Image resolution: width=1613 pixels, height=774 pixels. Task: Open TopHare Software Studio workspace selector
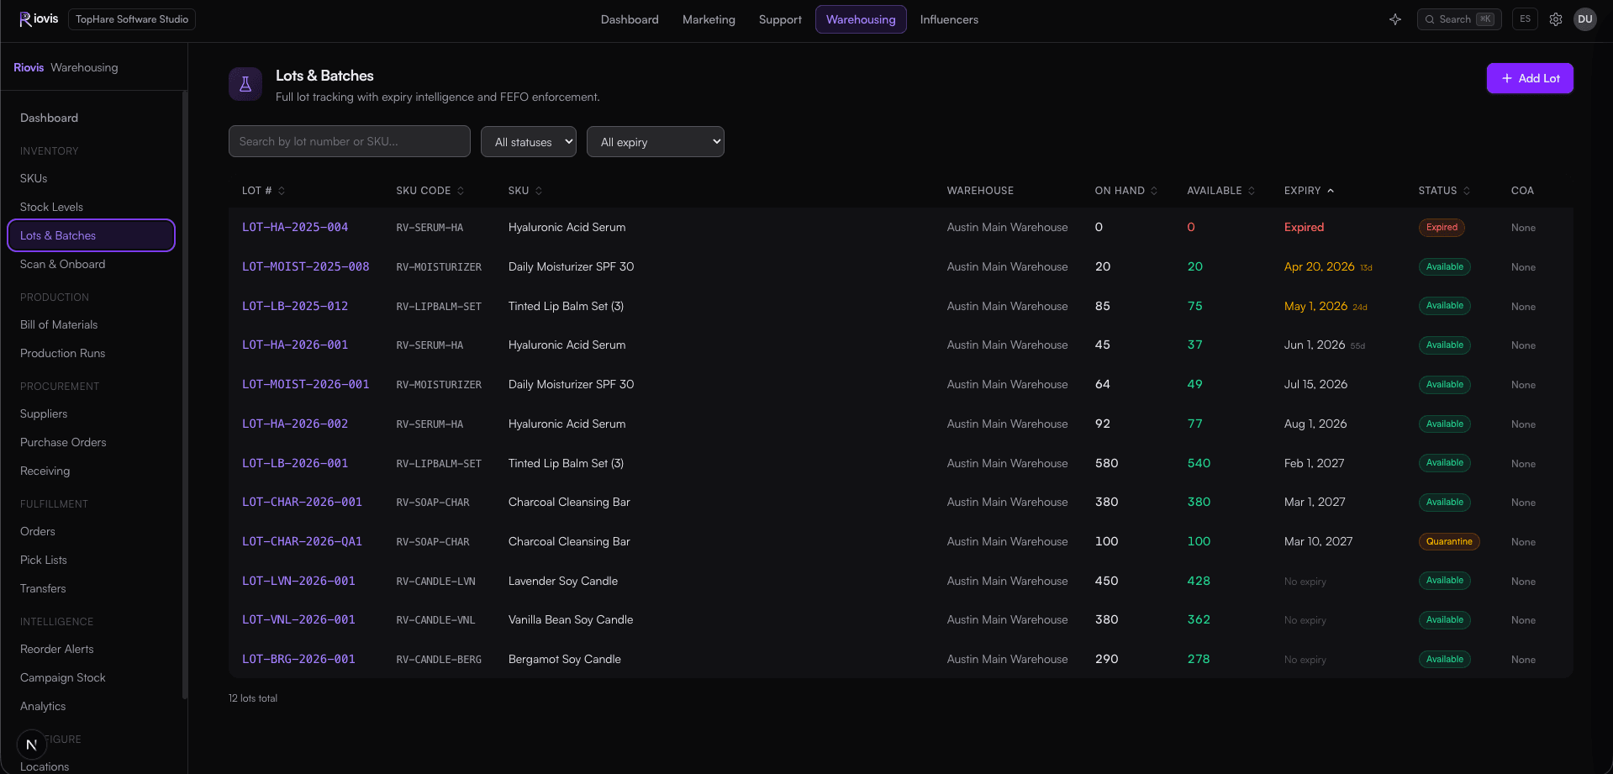coord(132,19)
